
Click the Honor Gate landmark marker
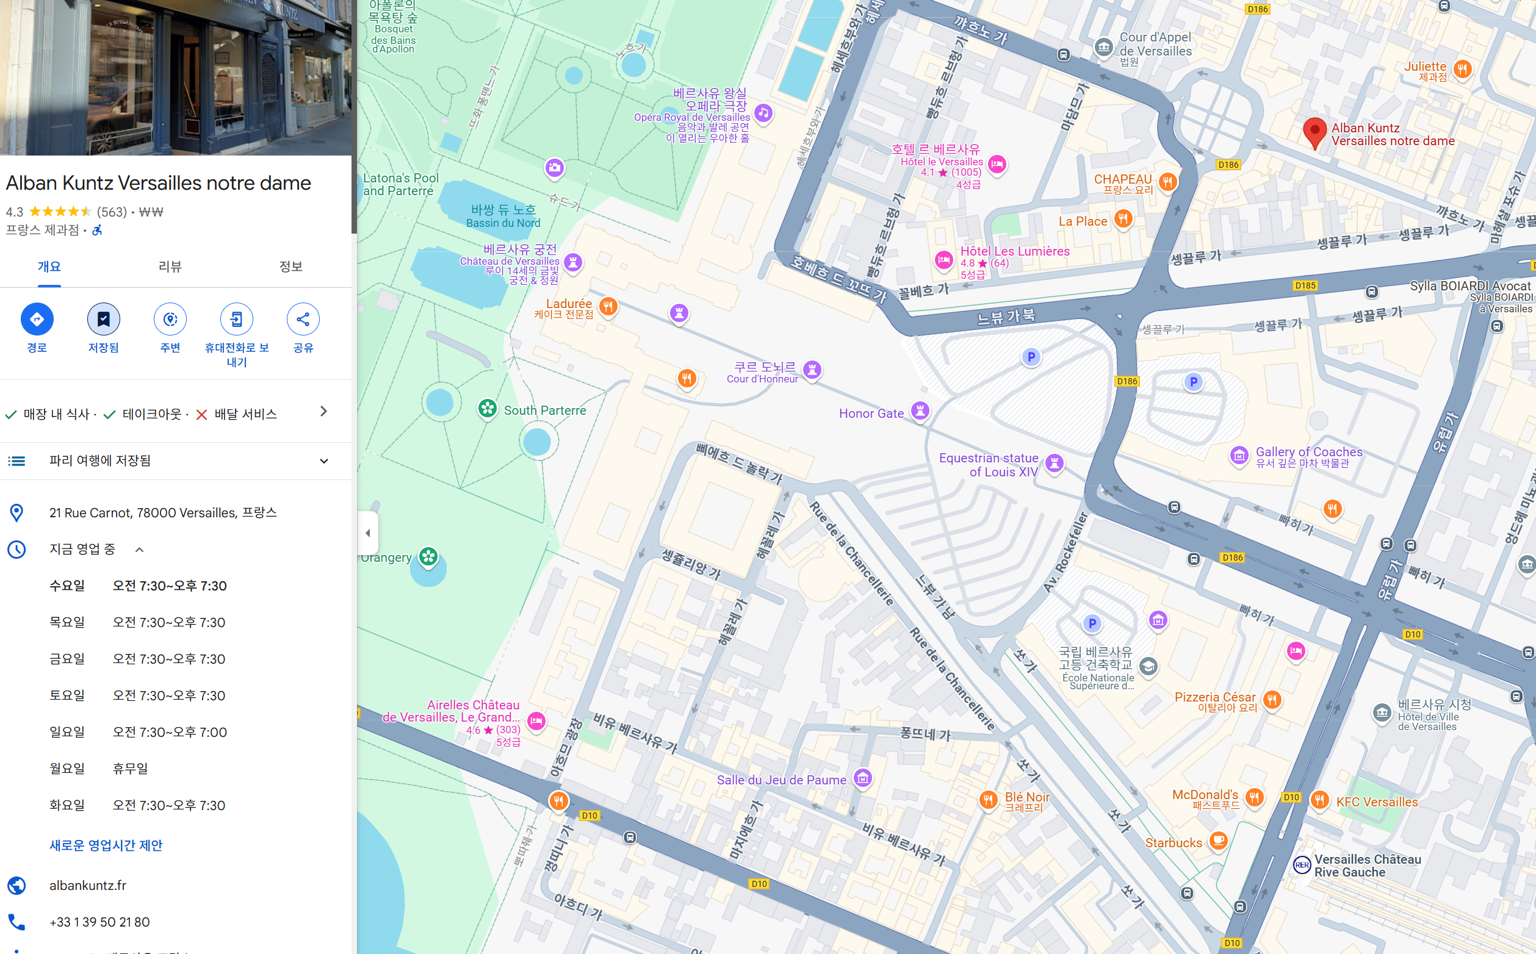point(921,412)
